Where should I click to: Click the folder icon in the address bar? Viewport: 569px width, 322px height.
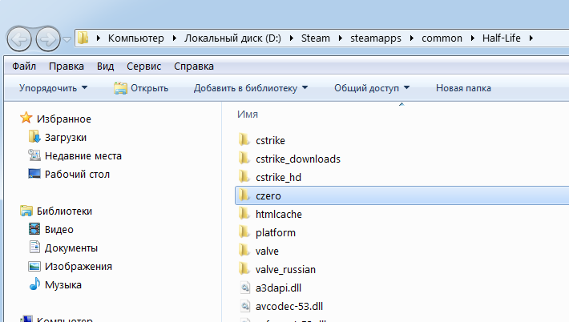pos(83,38)
